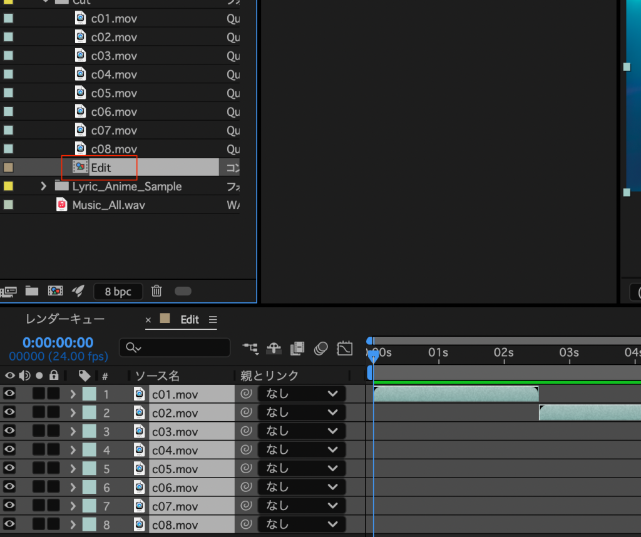Screen dimensions: 641x537
Task: Open project settings via rocket icon
Action: coord(78,291)
